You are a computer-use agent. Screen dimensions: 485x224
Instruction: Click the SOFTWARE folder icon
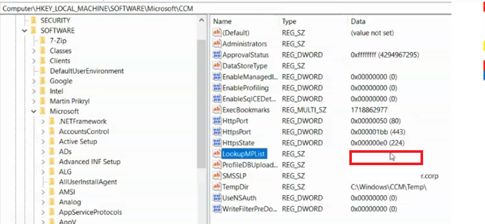point(34,30)
